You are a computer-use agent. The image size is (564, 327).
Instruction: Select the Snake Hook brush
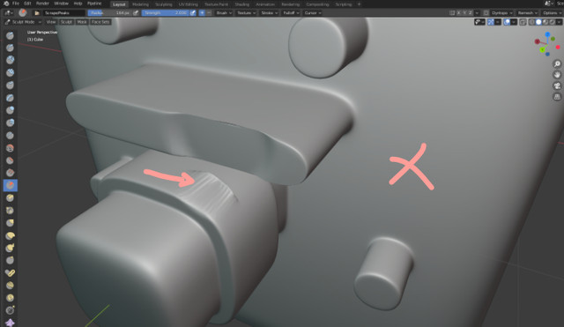[x=10, y=248]
